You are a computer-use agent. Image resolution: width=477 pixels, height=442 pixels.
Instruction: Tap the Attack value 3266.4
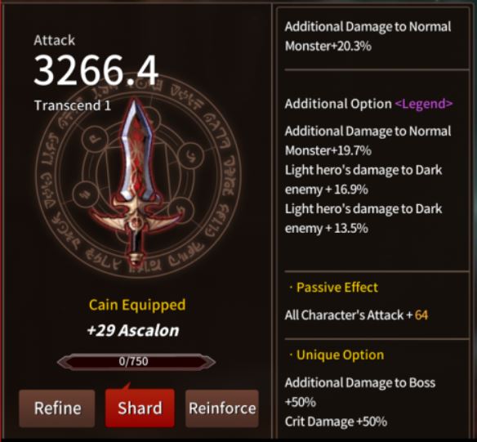96,70
